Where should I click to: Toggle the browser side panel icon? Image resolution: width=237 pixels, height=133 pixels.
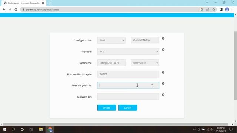pos(221,10)
